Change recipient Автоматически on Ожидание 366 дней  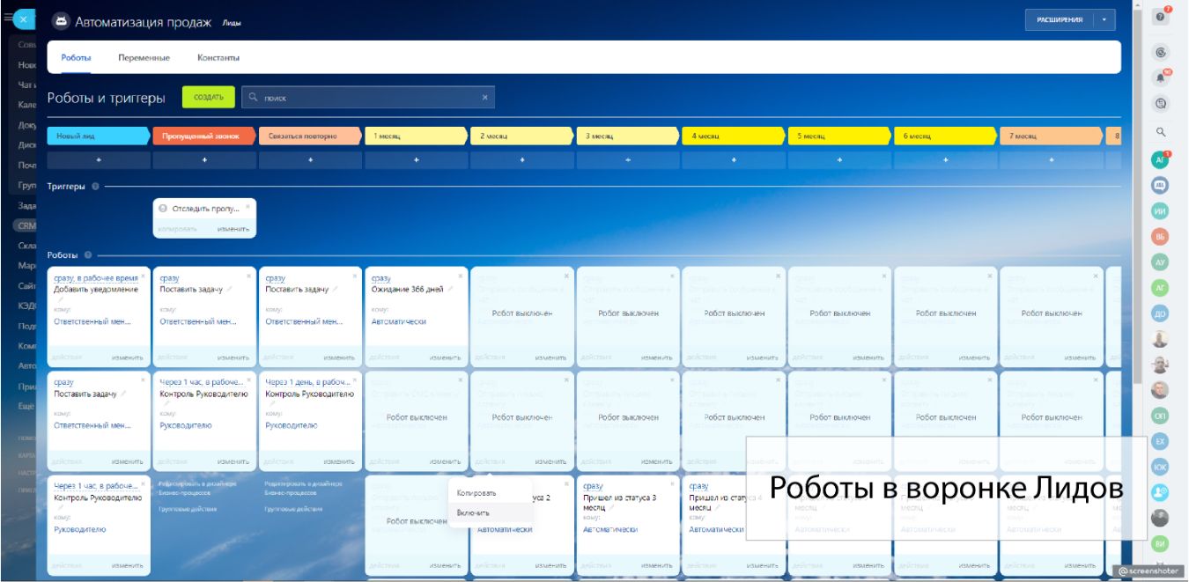pyautogui.click(x=399, y=321)
